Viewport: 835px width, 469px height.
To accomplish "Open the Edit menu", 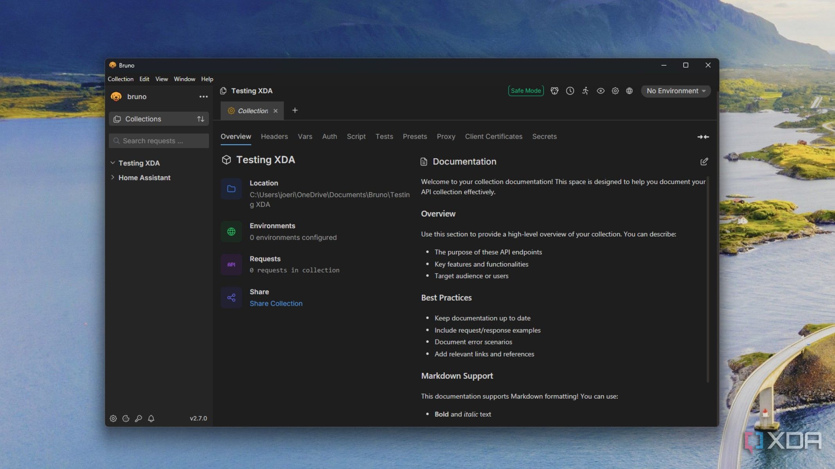I will [x=144, y=79].
